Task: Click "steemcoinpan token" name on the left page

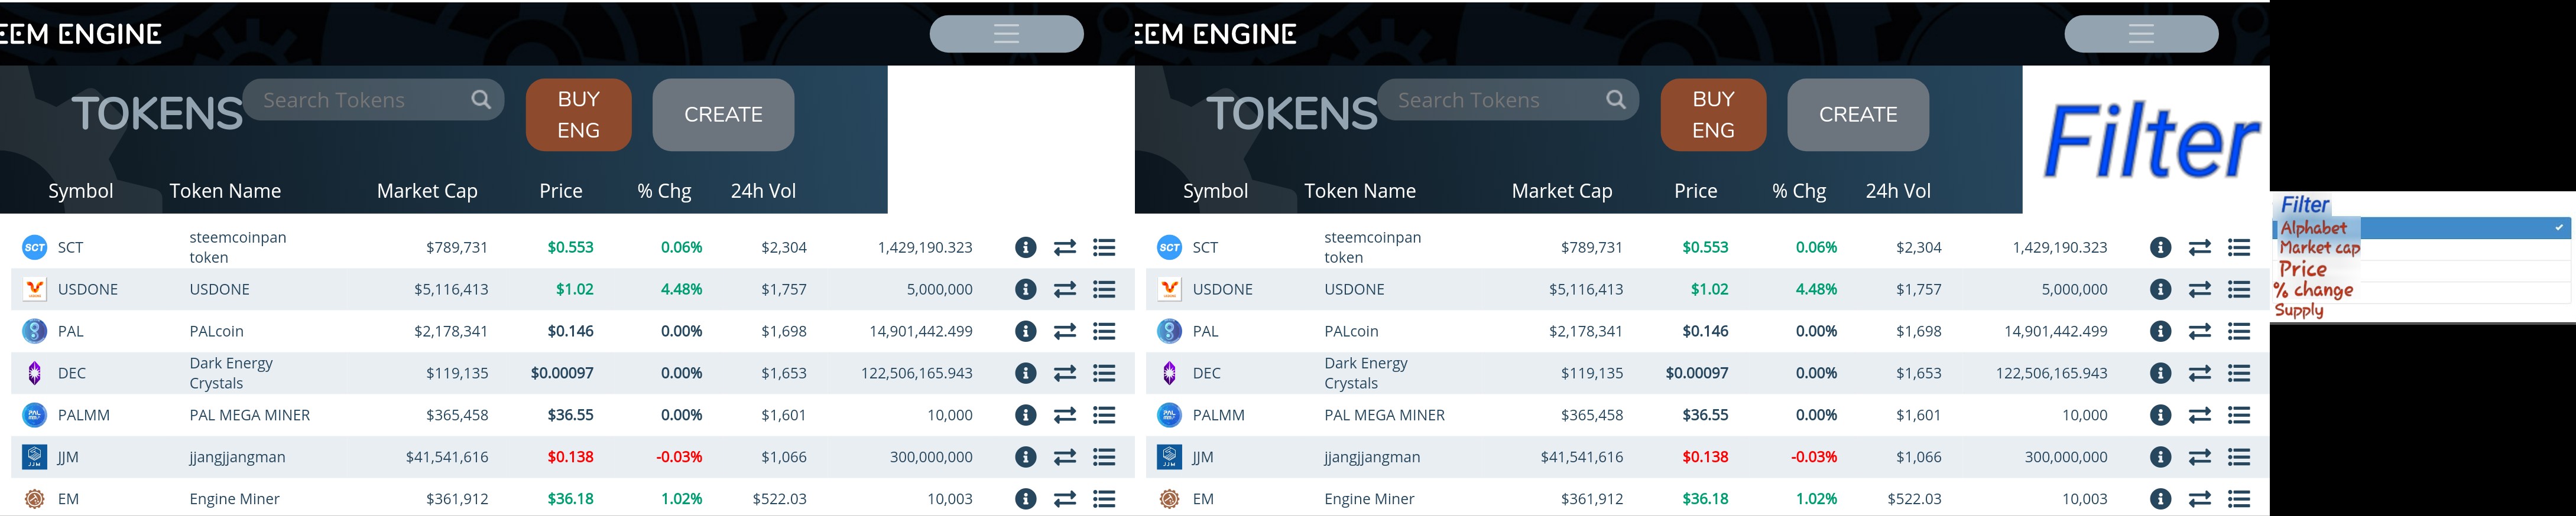Action: pos(238,247)
